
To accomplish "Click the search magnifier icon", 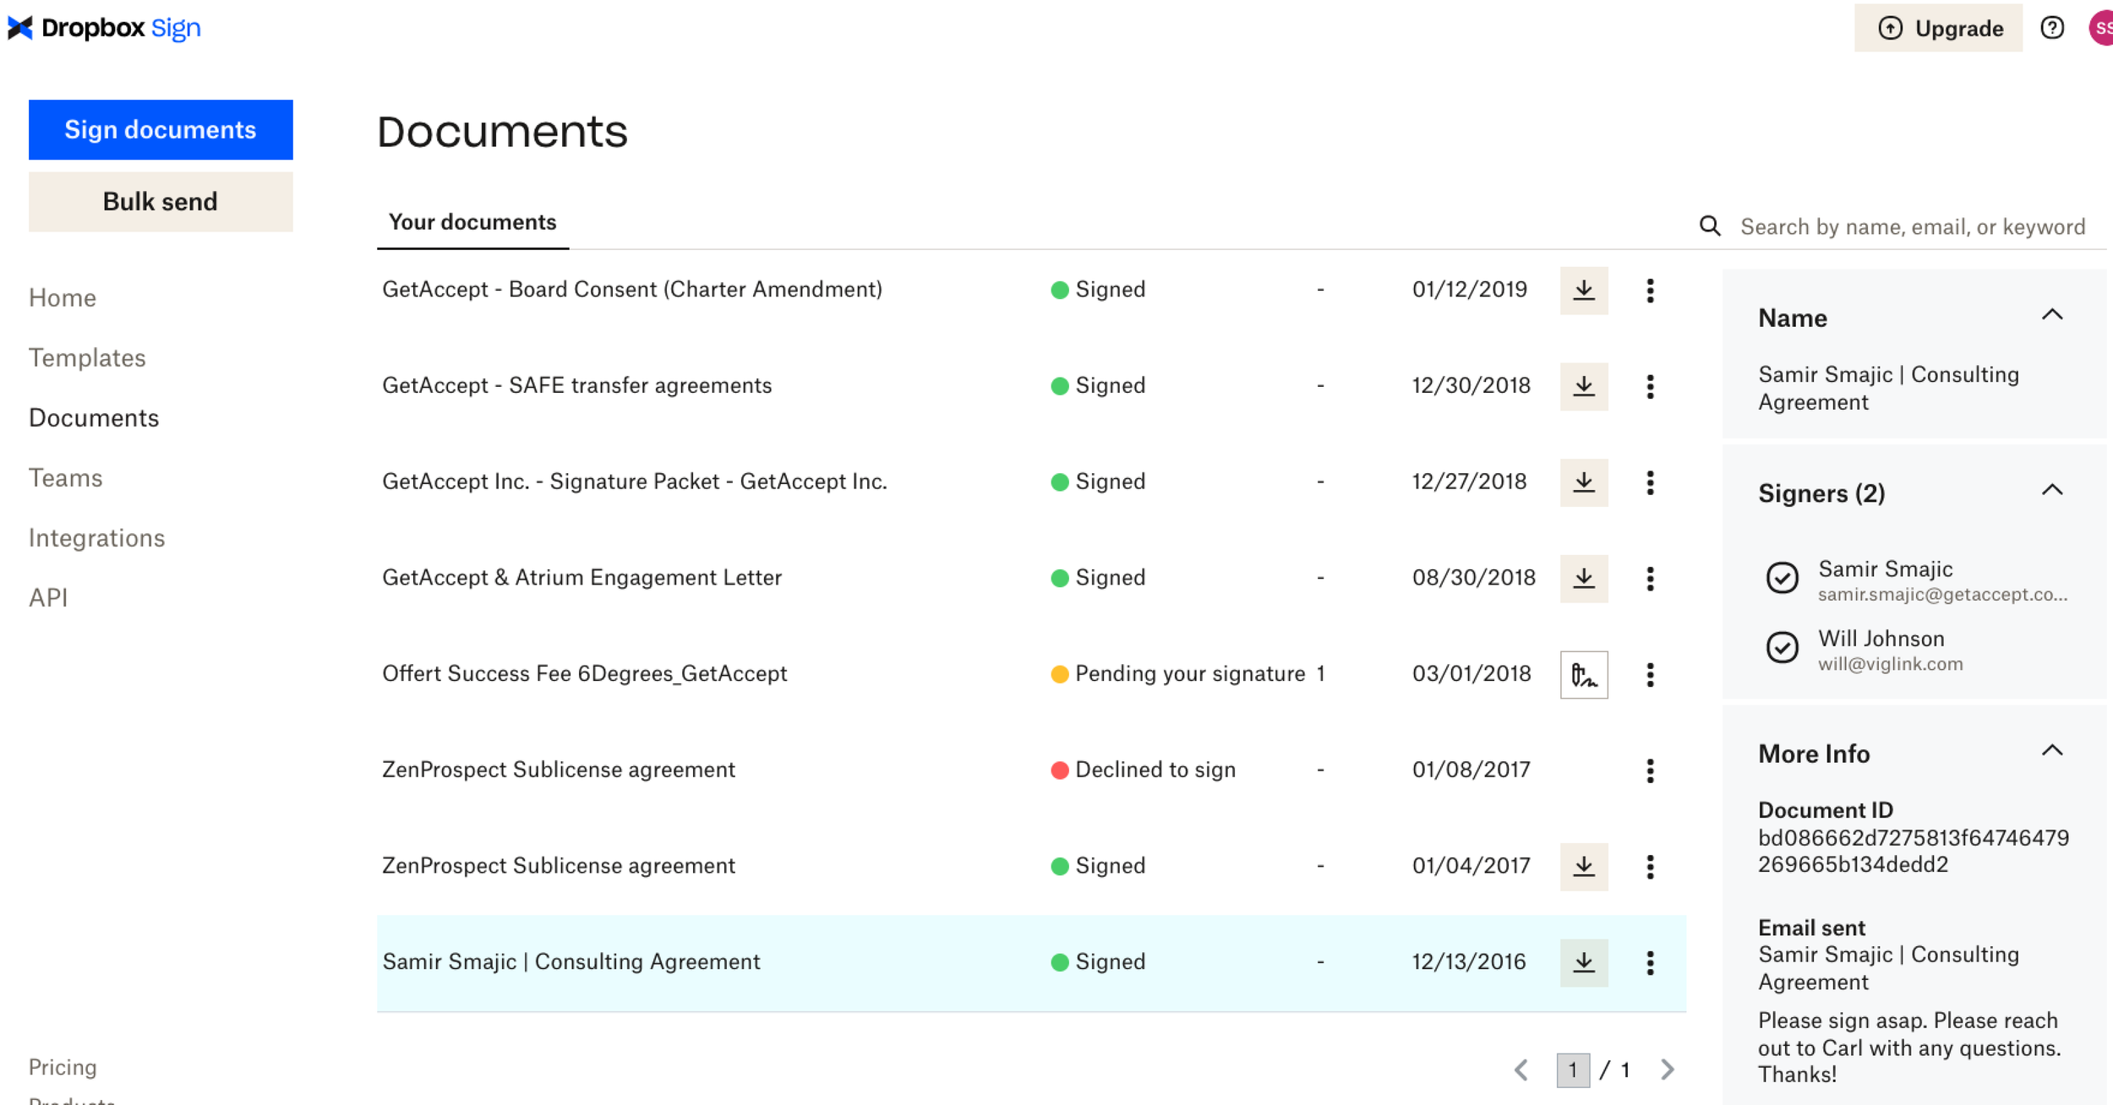I will (1710, 226).
